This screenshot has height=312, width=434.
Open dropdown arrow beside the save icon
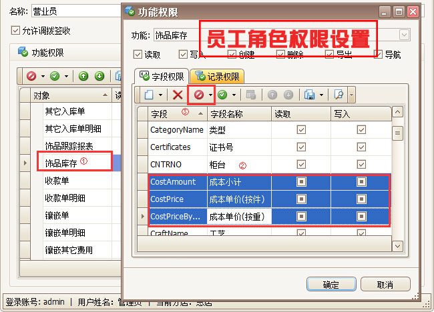point(321,95)
